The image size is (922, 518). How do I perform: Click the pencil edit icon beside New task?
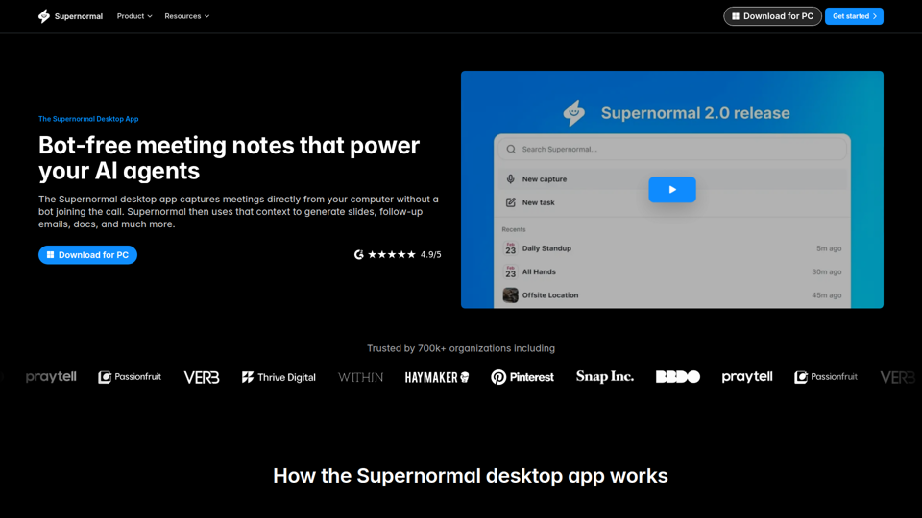click(x=510, y=202)
